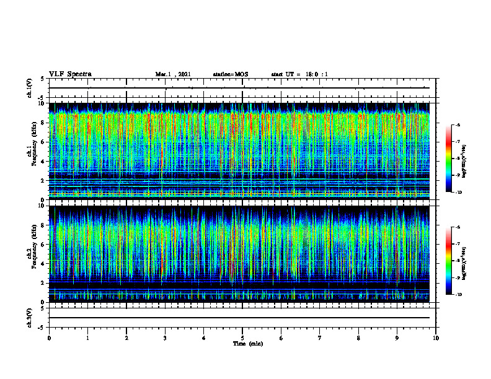Click the "-10" label on ch.2 color bar
491x379 pixels.
pyautogui.click(x=458, y=295)
